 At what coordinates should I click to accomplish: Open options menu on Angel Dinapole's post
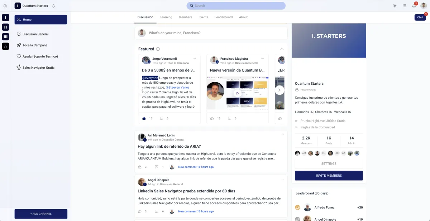[x=283, y=179]
